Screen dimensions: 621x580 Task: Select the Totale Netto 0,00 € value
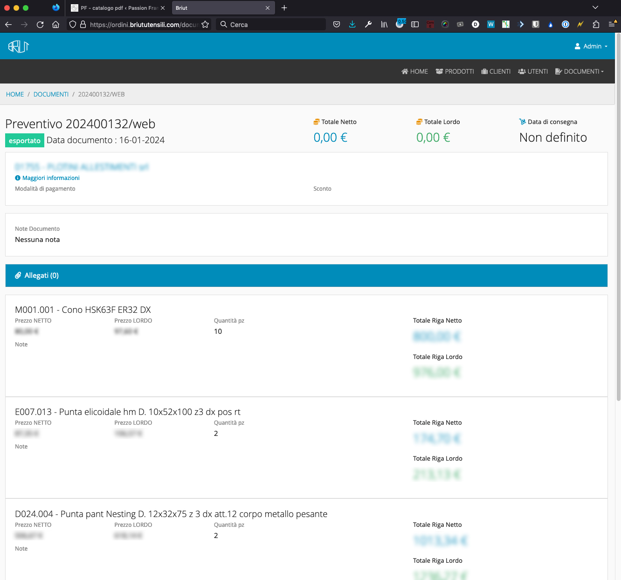pyautogui.click(x=330, y=138)
